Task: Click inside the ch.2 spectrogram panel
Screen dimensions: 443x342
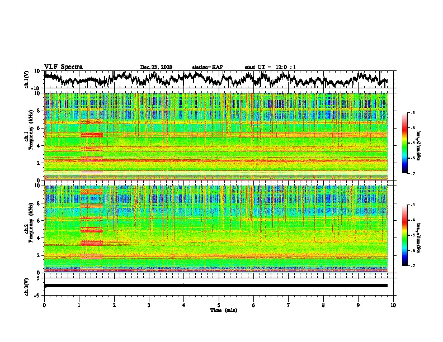Action: click(216, 229)
